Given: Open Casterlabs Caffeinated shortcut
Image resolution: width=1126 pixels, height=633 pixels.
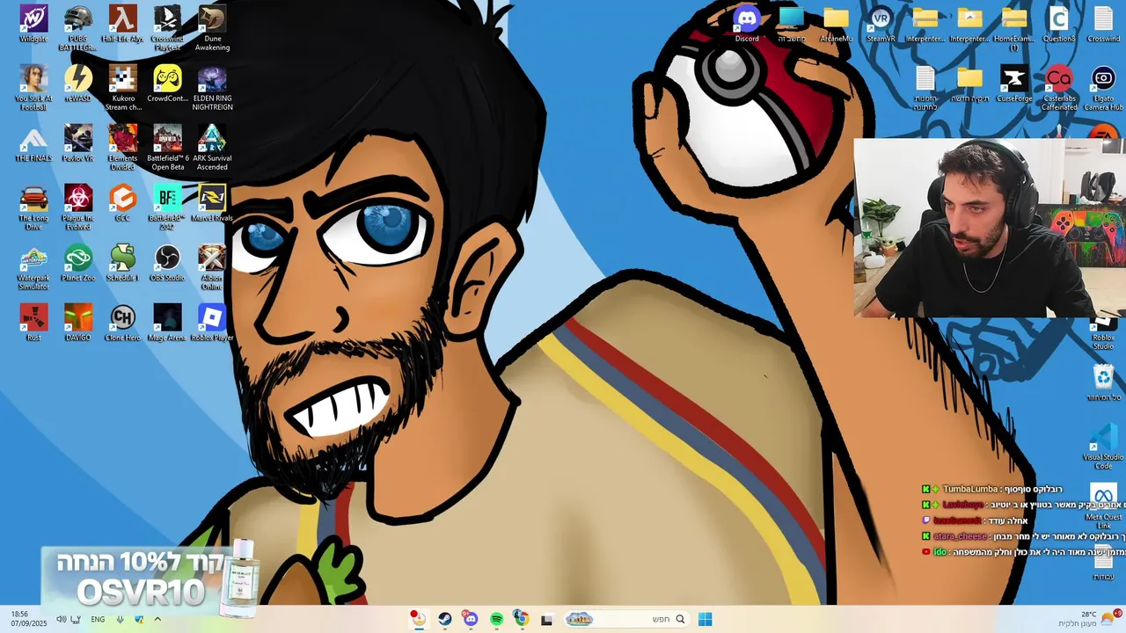Looking at the screenshot, I should 1059,87.
